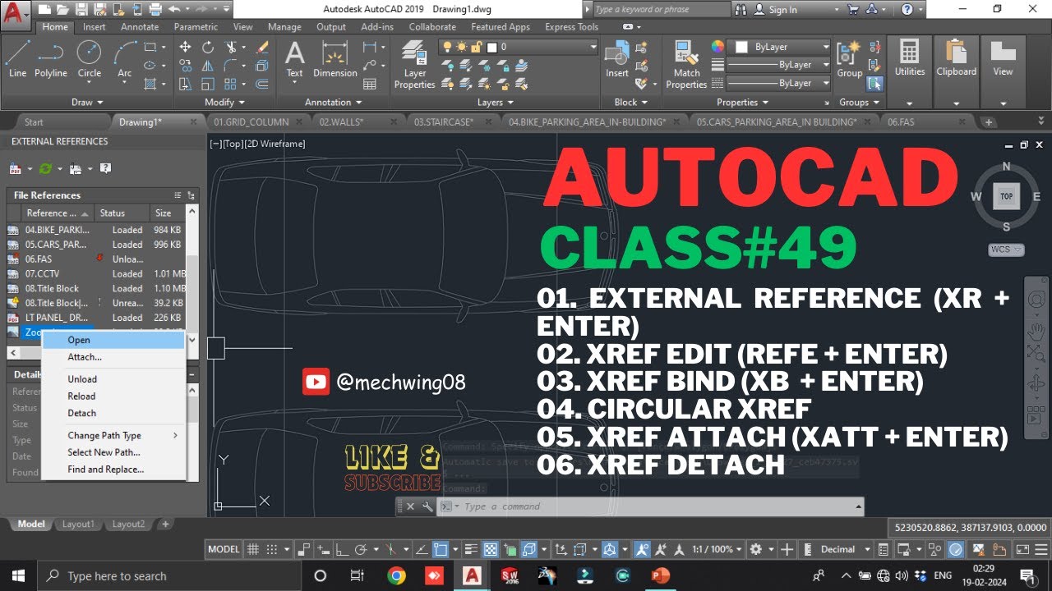This screenshot has height=591, width=1052.
Task: Select the Arc tool
Action: click(124, 59)
